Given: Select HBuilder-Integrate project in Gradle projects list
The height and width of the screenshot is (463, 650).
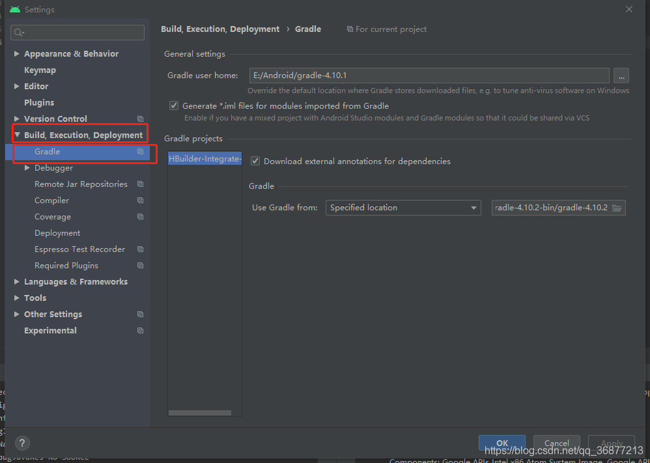Looking at the screenshot, I should (205, 159).
